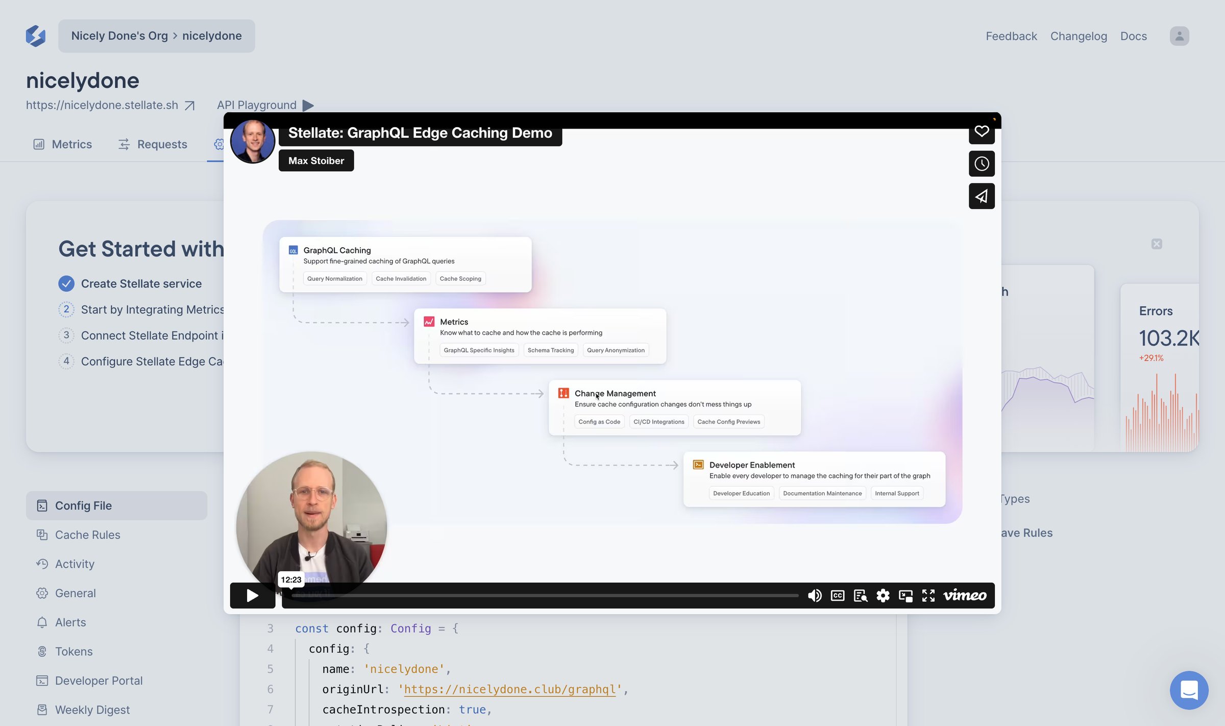The height and width of the screenshot is (726, 1225).
Task: Add video to Watch Later clock icon
Action: [x=981, y=163]
